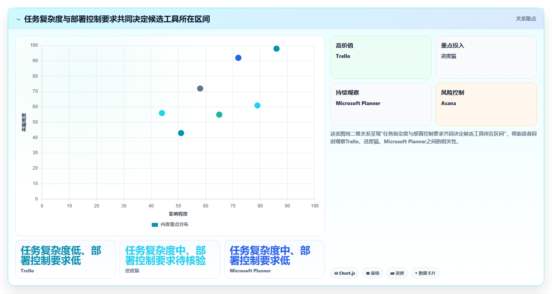Click the description paragraph starting 这张图用二维关系呈现
Image resolution: width=552 pixels, height=294 pixels.
[434, 138]
